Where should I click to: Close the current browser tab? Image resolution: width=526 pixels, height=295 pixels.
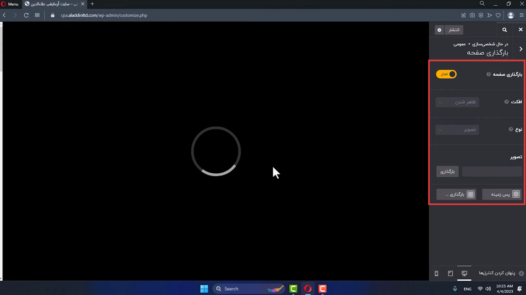(83, 4)
